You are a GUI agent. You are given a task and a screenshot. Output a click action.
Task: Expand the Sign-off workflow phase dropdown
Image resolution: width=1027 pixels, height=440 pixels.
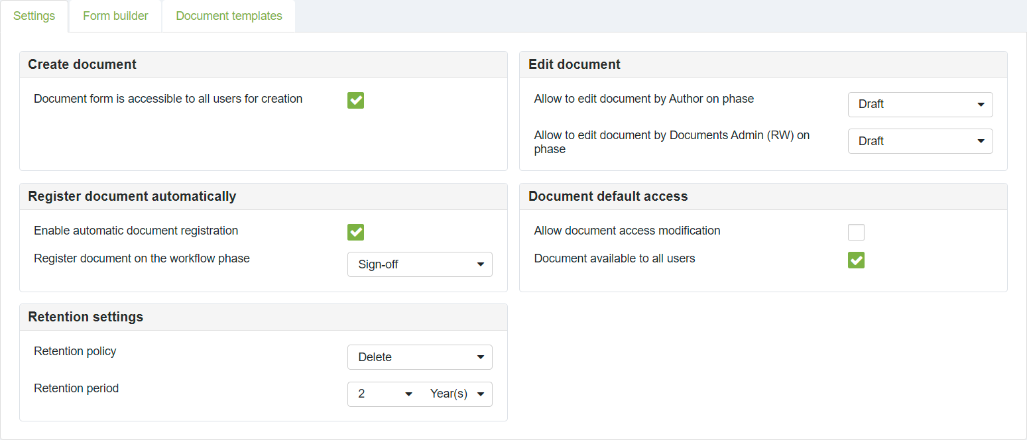click(x=420, y=264)
